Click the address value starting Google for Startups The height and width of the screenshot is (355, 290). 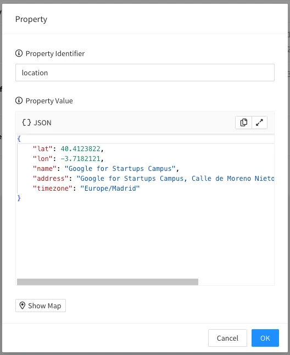pyautogui.click(x=175, y=179)
